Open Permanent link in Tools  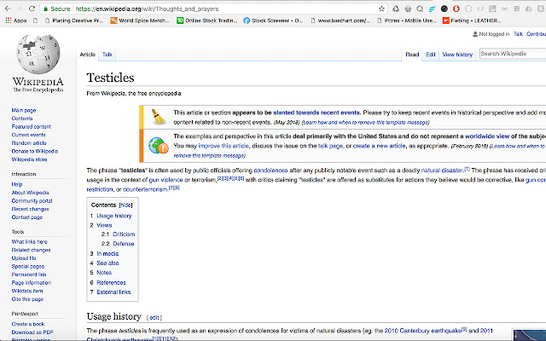pyautogui.click(x=29, y=275)
